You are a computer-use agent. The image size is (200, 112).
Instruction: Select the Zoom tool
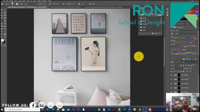coord(2,37)
